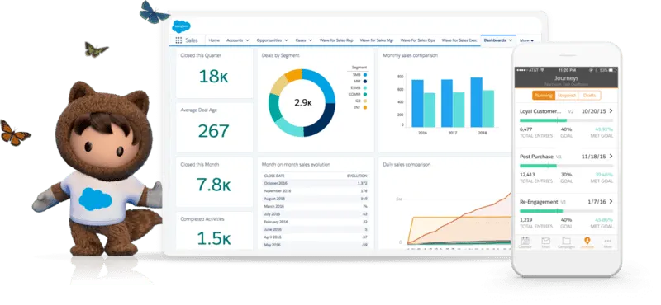Click the Loyal Customer progress bar
Viewport: 661px width, 305px height.
point(566,120)
